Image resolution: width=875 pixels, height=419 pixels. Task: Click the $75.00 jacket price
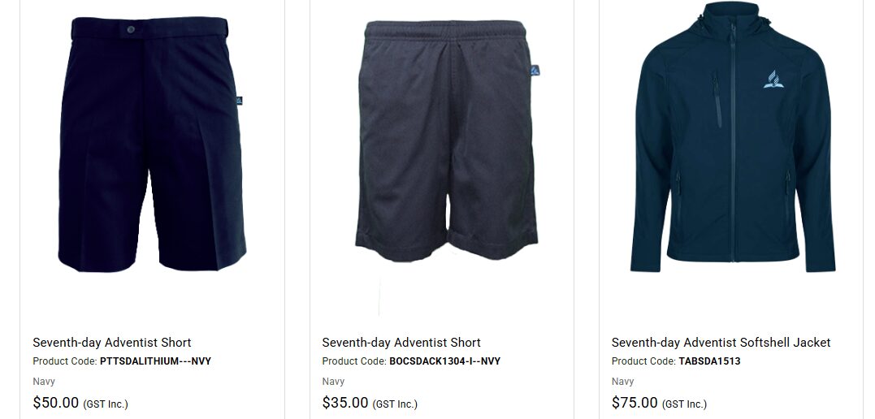point(635,402)
